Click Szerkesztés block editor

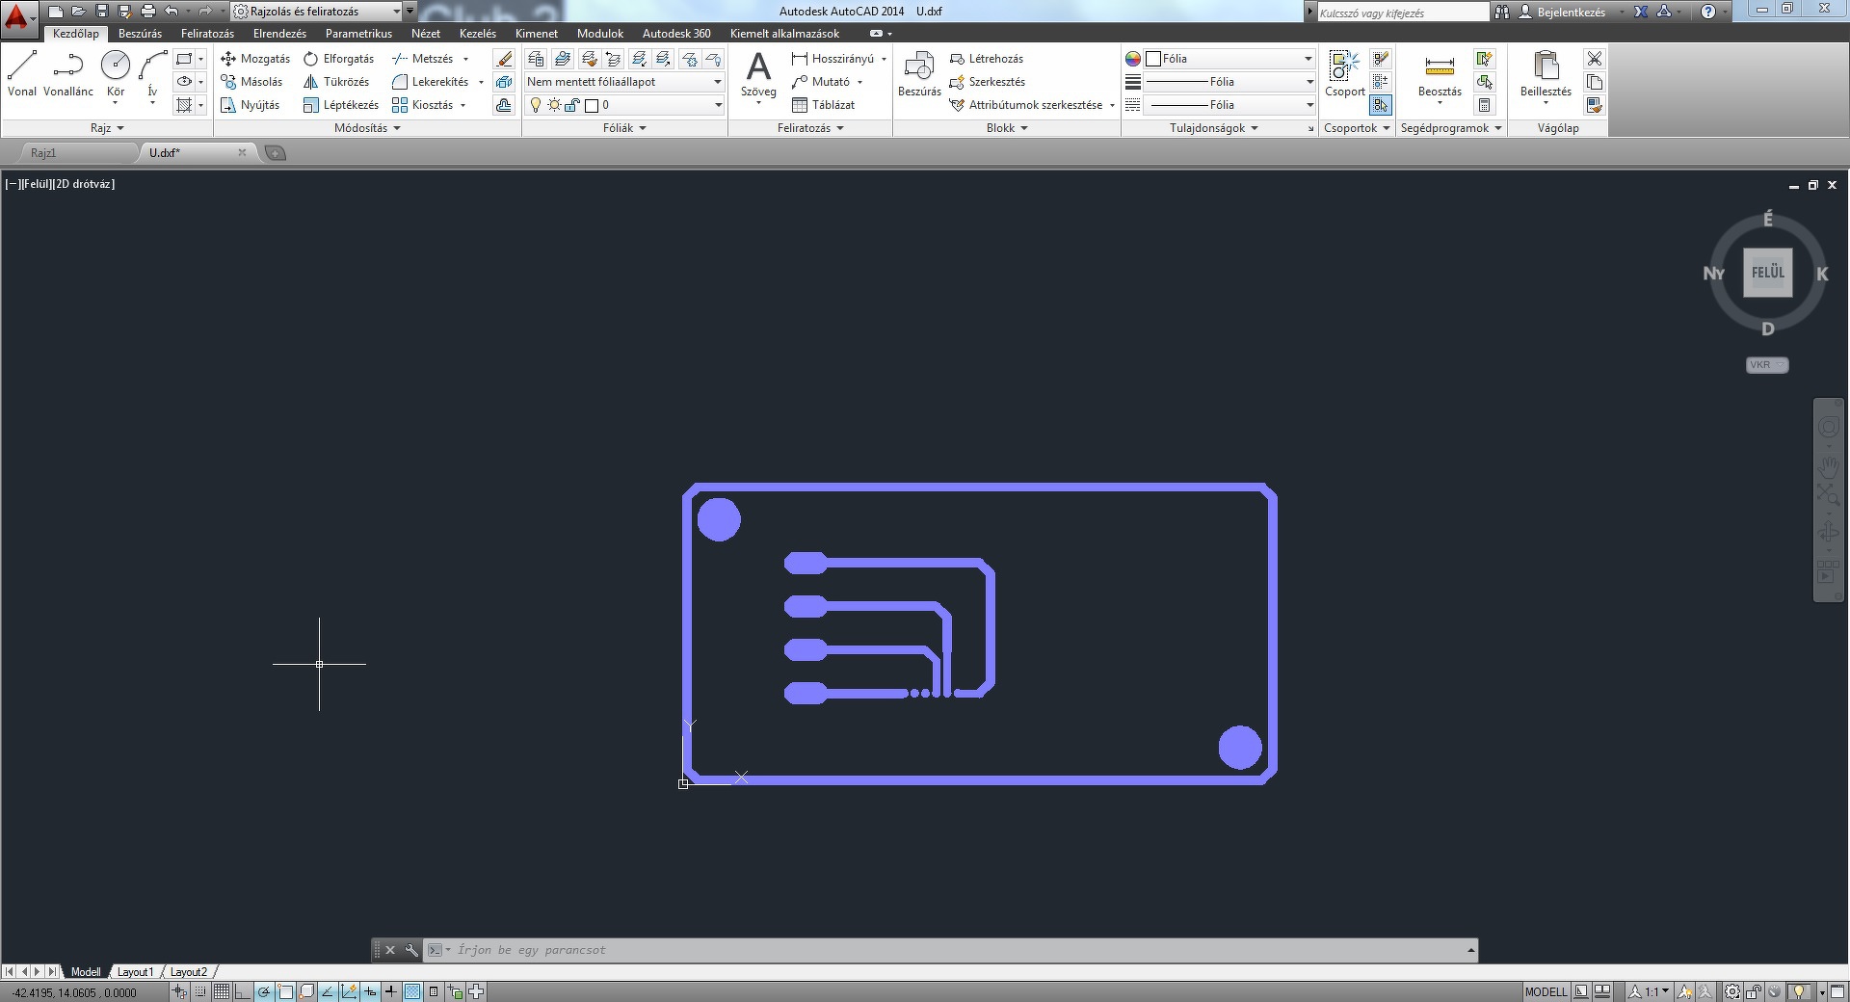click(x=987, y=82)
